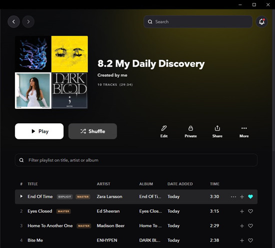275x248 pixels.
Task: Sort by DATE ADDED column header
Action: (180, 184)
